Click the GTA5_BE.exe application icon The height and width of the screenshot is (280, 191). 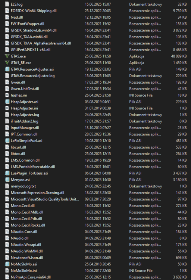7,63
